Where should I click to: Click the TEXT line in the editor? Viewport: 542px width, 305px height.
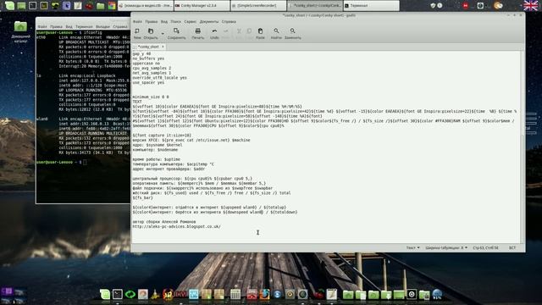(137, 102)
